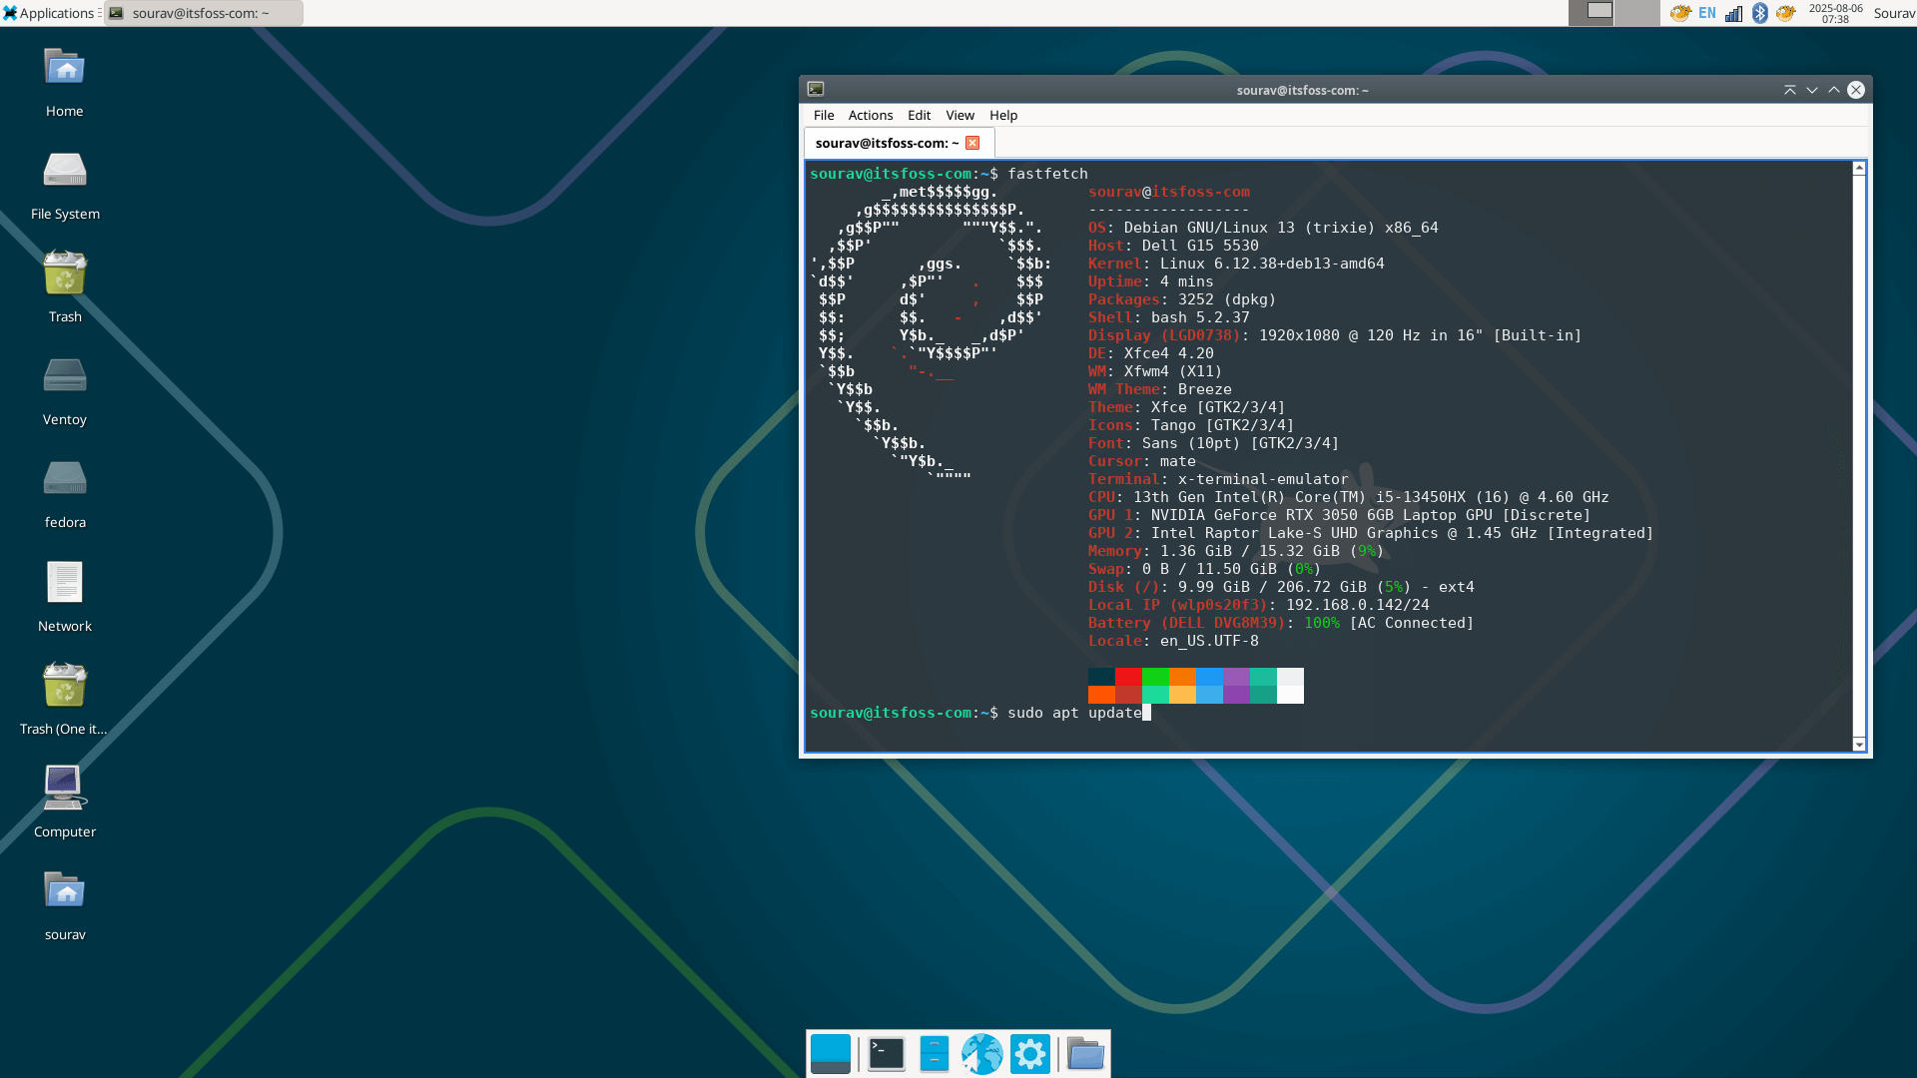This screenshot has height=1078, width=1917.
Task: Click the network signal tray icon
Action: tap(1734, 13)
